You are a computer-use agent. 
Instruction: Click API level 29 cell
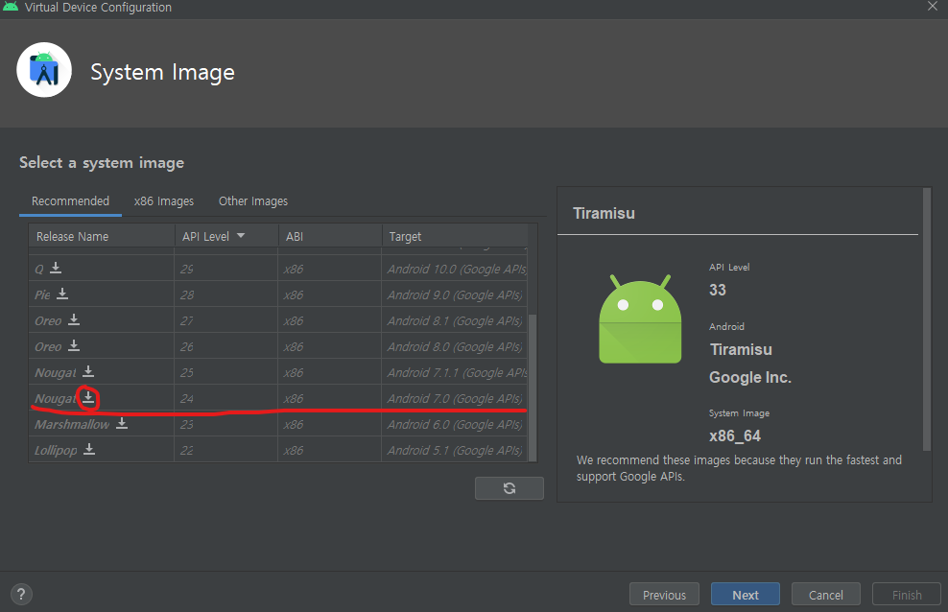(226, 269)
